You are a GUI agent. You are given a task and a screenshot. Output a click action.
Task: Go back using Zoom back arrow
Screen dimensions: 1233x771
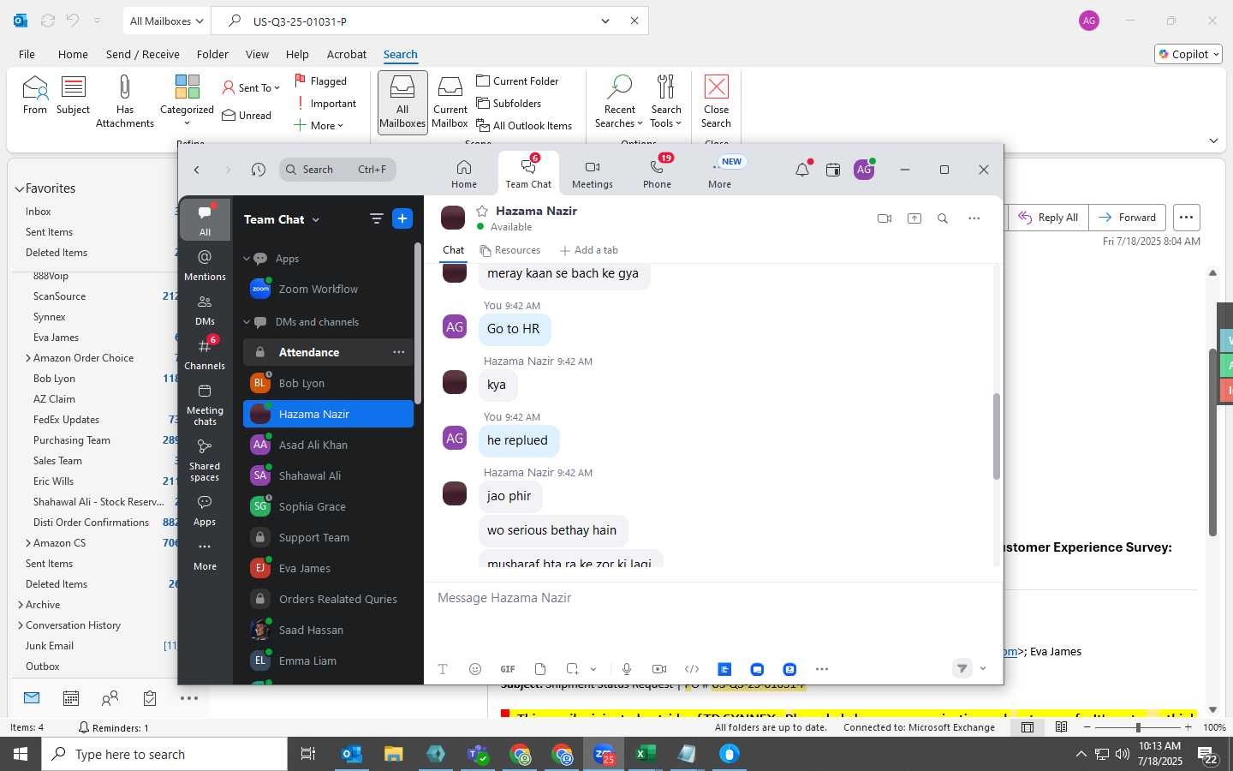(x=197, y=170)
